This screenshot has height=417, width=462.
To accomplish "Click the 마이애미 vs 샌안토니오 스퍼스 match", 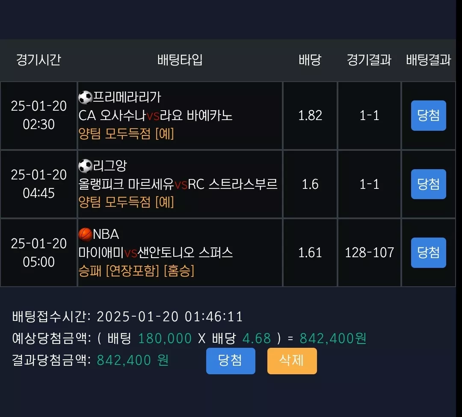I will [x=156, y=253].
